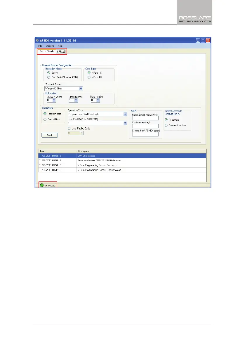245x348 pixels.
Task: Select the Firmware Version CPR-25 log row
Action: pyautogui.click(x=122, y=160)
